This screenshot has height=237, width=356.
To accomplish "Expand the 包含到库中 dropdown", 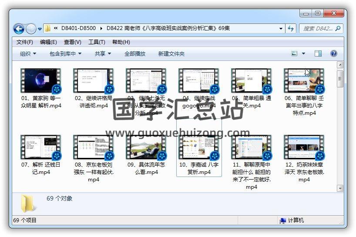I will click(65, 54).
